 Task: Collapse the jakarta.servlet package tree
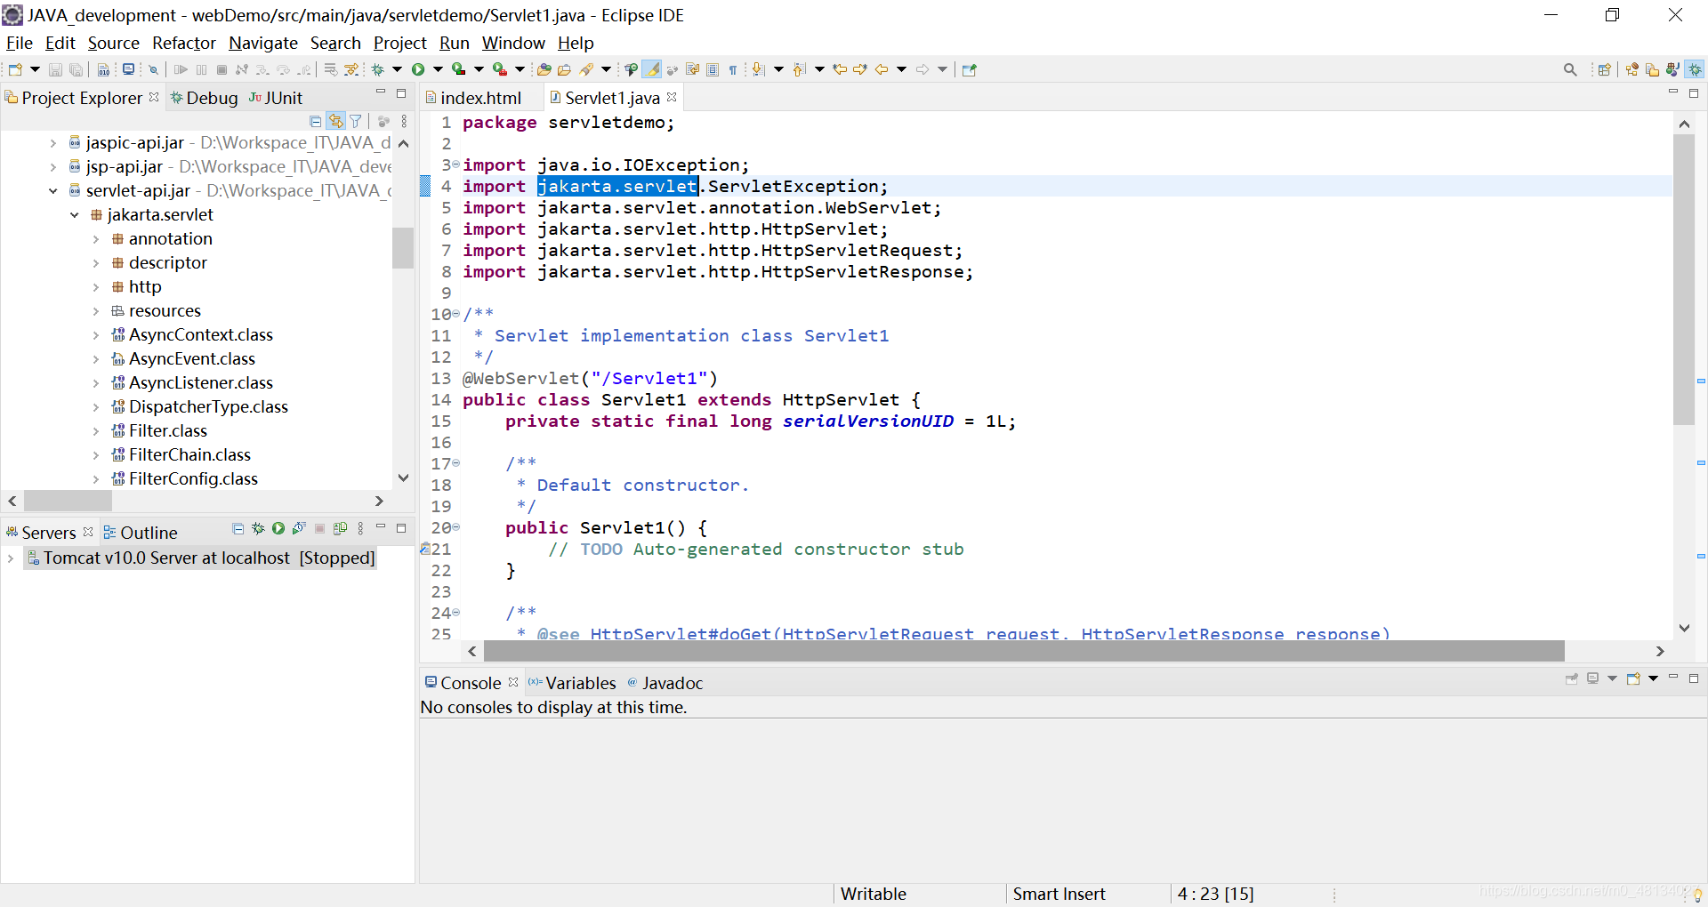(75, 214)
